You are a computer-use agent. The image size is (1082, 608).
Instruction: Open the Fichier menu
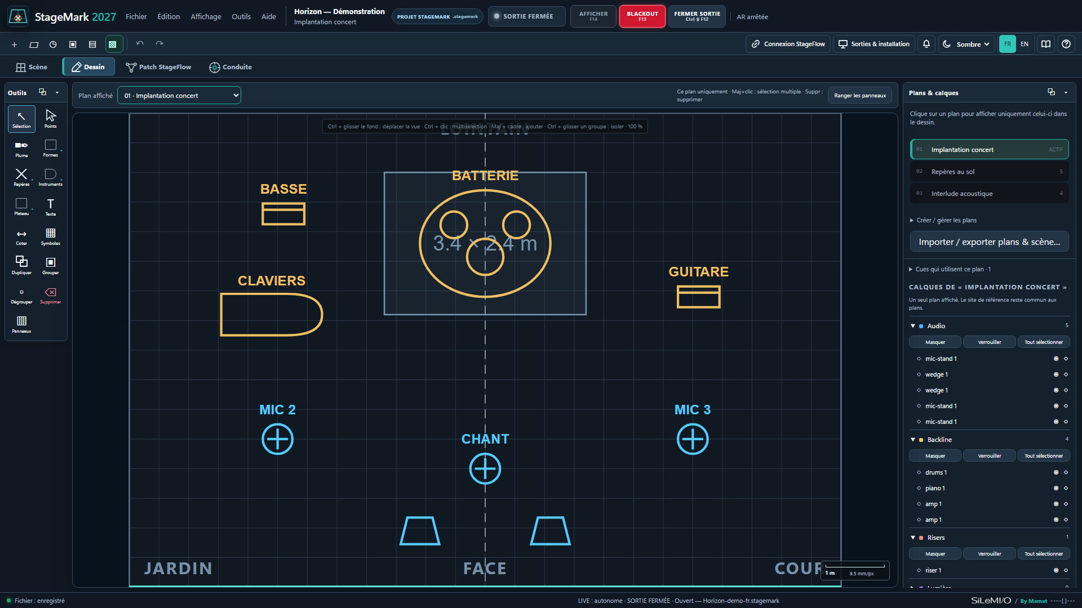coord(136,16)
